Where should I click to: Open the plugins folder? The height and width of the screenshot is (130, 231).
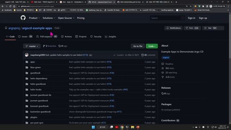(x=34, y=117)
